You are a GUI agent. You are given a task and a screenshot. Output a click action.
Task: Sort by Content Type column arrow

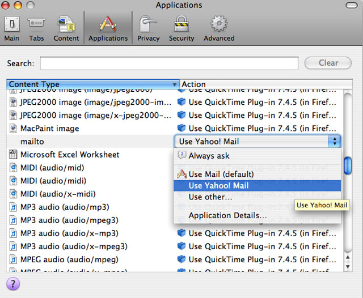[175, 84]
